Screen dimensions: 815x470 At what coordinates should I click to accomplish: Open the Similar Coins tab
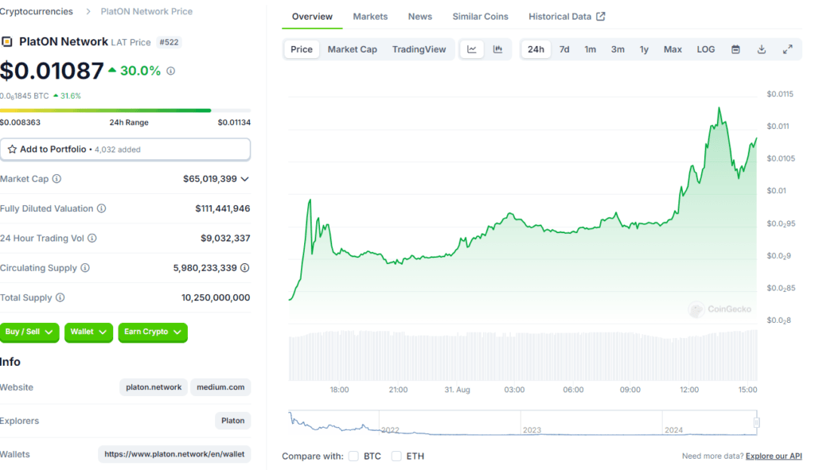click(x=480, y=17)
